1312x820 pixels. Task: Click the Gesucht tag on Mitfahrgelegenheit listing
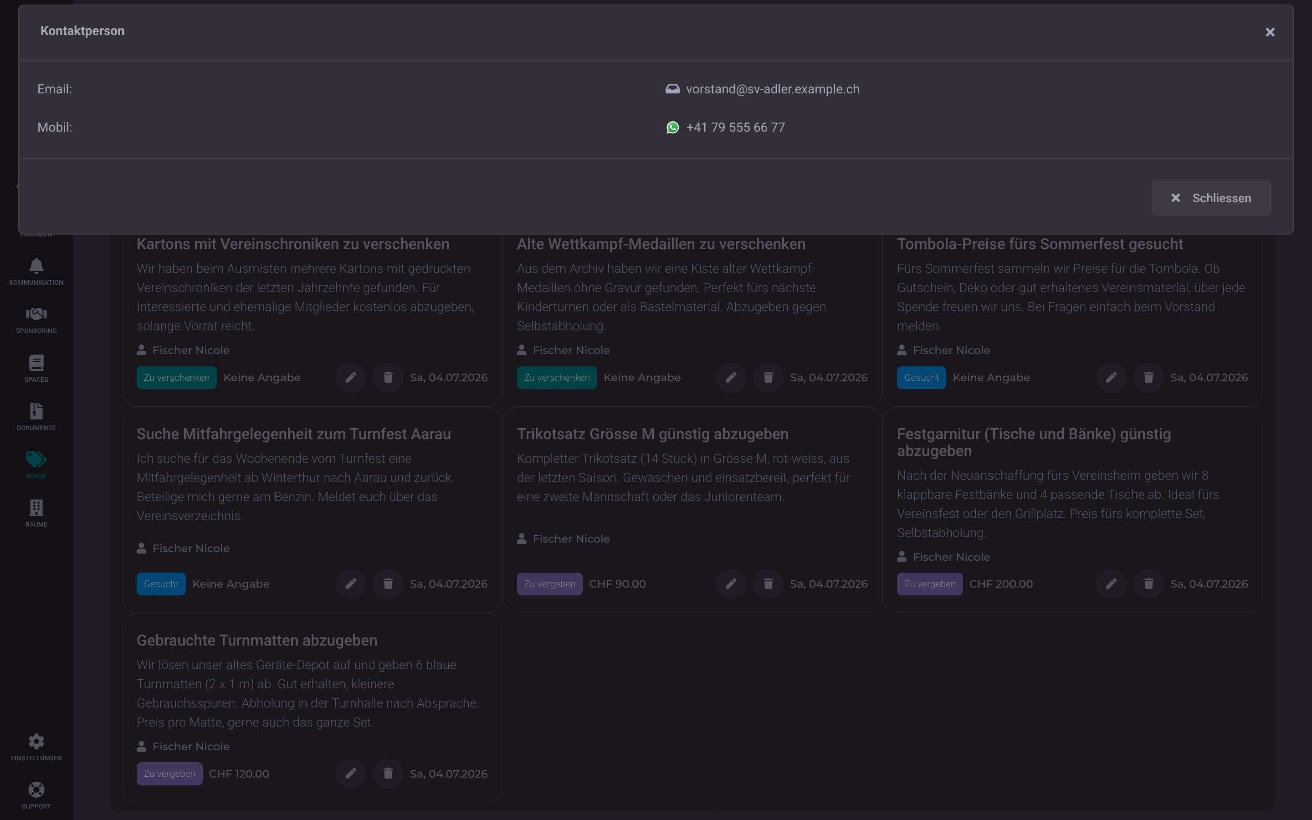click(161, 584)
